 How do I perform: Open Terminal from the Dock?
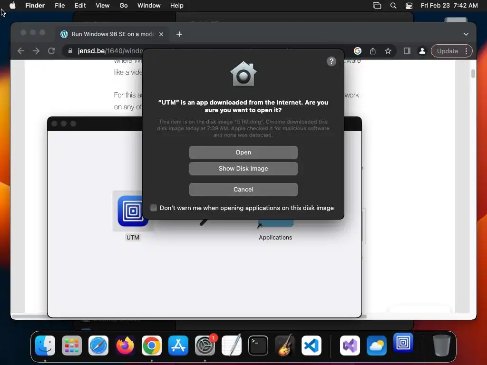258,346
